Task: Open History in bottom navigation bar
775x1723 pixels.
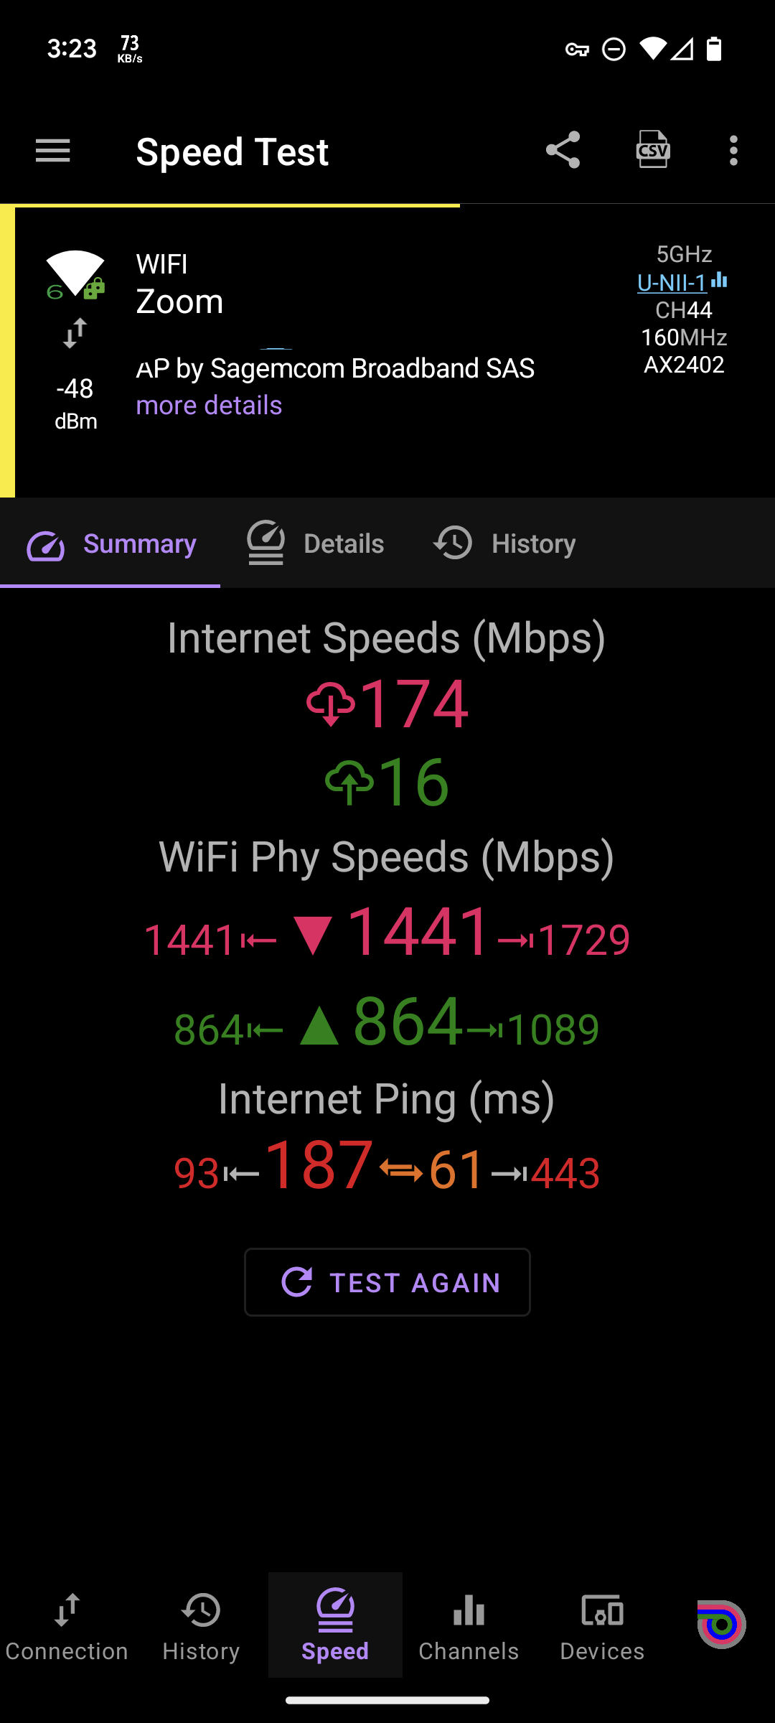Action: click(201, 1625)
